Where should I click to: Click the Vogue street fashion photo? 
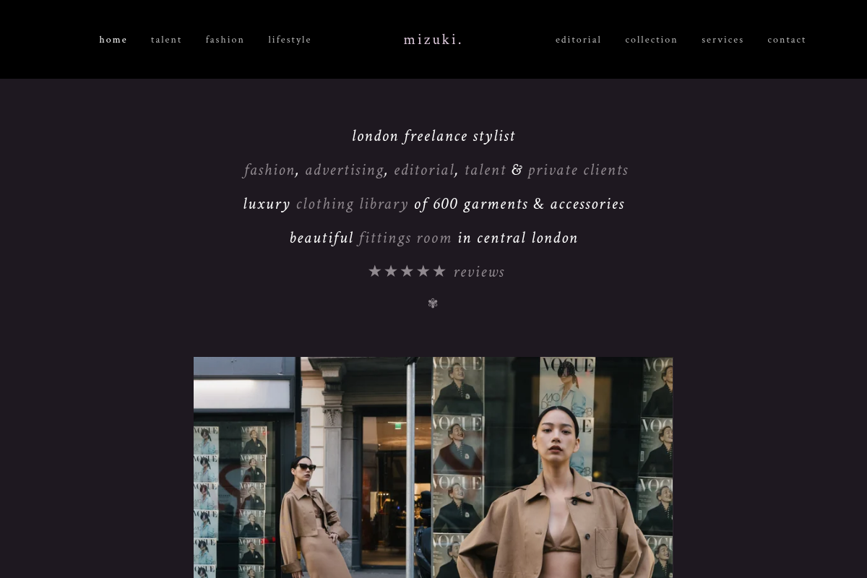pos(433,467)
